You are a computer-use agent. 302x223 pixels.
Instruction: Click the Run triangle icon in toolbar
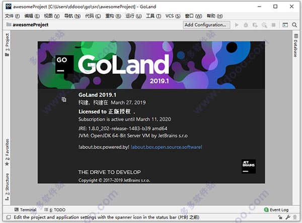(237, 25)
